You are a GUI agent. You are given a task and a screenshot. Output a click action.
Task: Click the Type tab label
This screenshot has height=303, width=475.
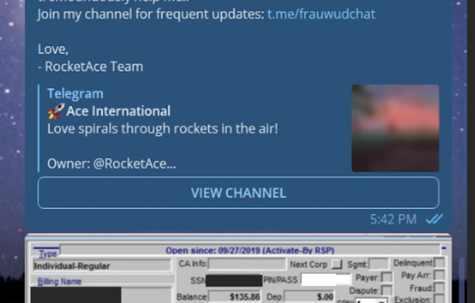[47, 254]
